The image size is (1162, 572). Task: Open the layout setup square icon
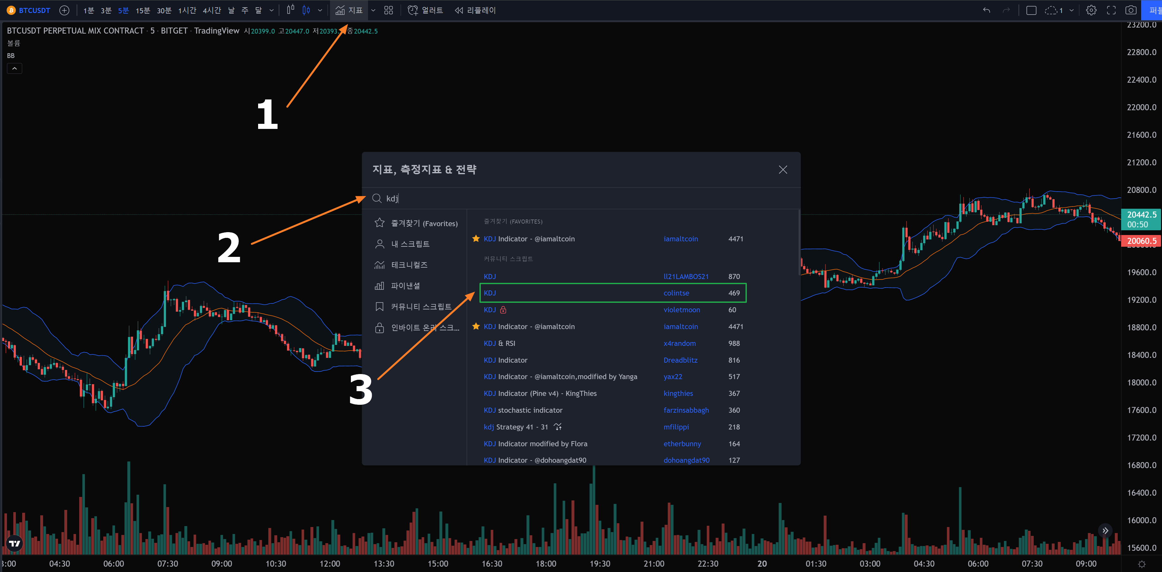(1031, 10)
